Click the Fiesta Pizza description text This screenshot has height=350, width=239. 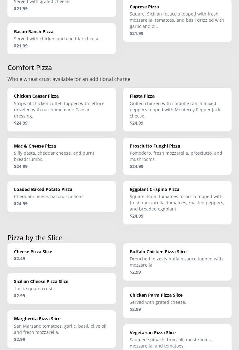[x=175, y=109]
